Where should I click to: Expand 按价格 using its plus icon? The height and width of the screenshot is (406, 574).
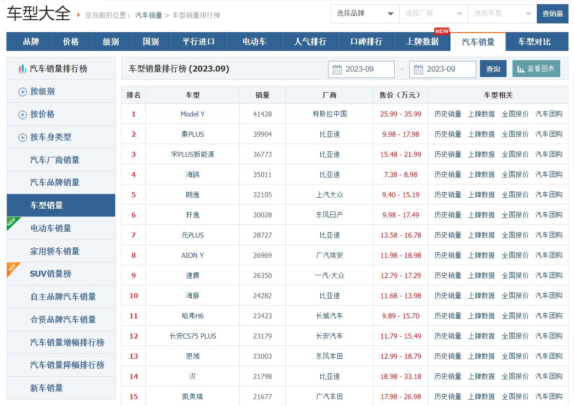click(x=22, y=115)
